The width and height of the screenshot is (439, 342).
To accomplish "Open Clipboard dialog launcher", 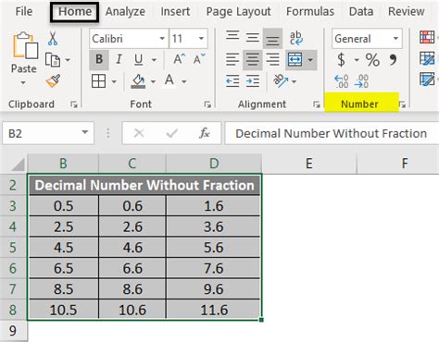I will [x=74, y=104].
